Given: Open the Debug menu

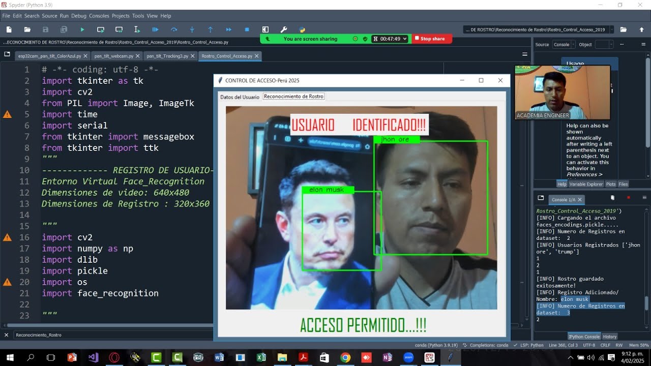Looking at the screenshot, I should (x=79, y=16).
